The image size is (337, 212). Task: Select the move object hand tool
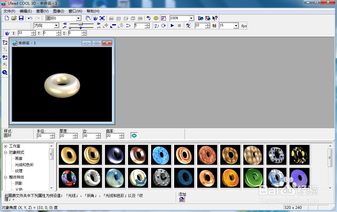(88, 18)
